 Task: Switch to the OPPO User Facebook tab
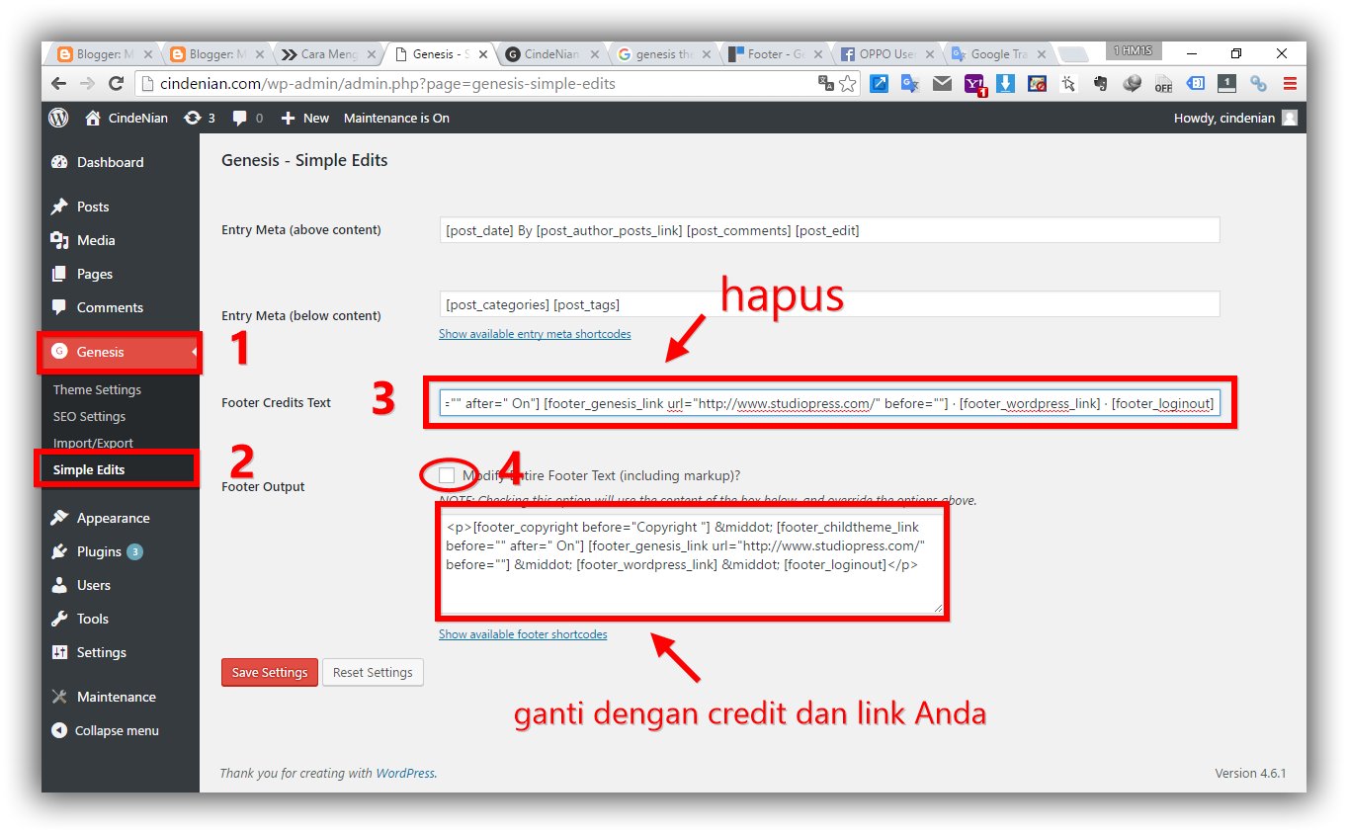coord(885,54)
